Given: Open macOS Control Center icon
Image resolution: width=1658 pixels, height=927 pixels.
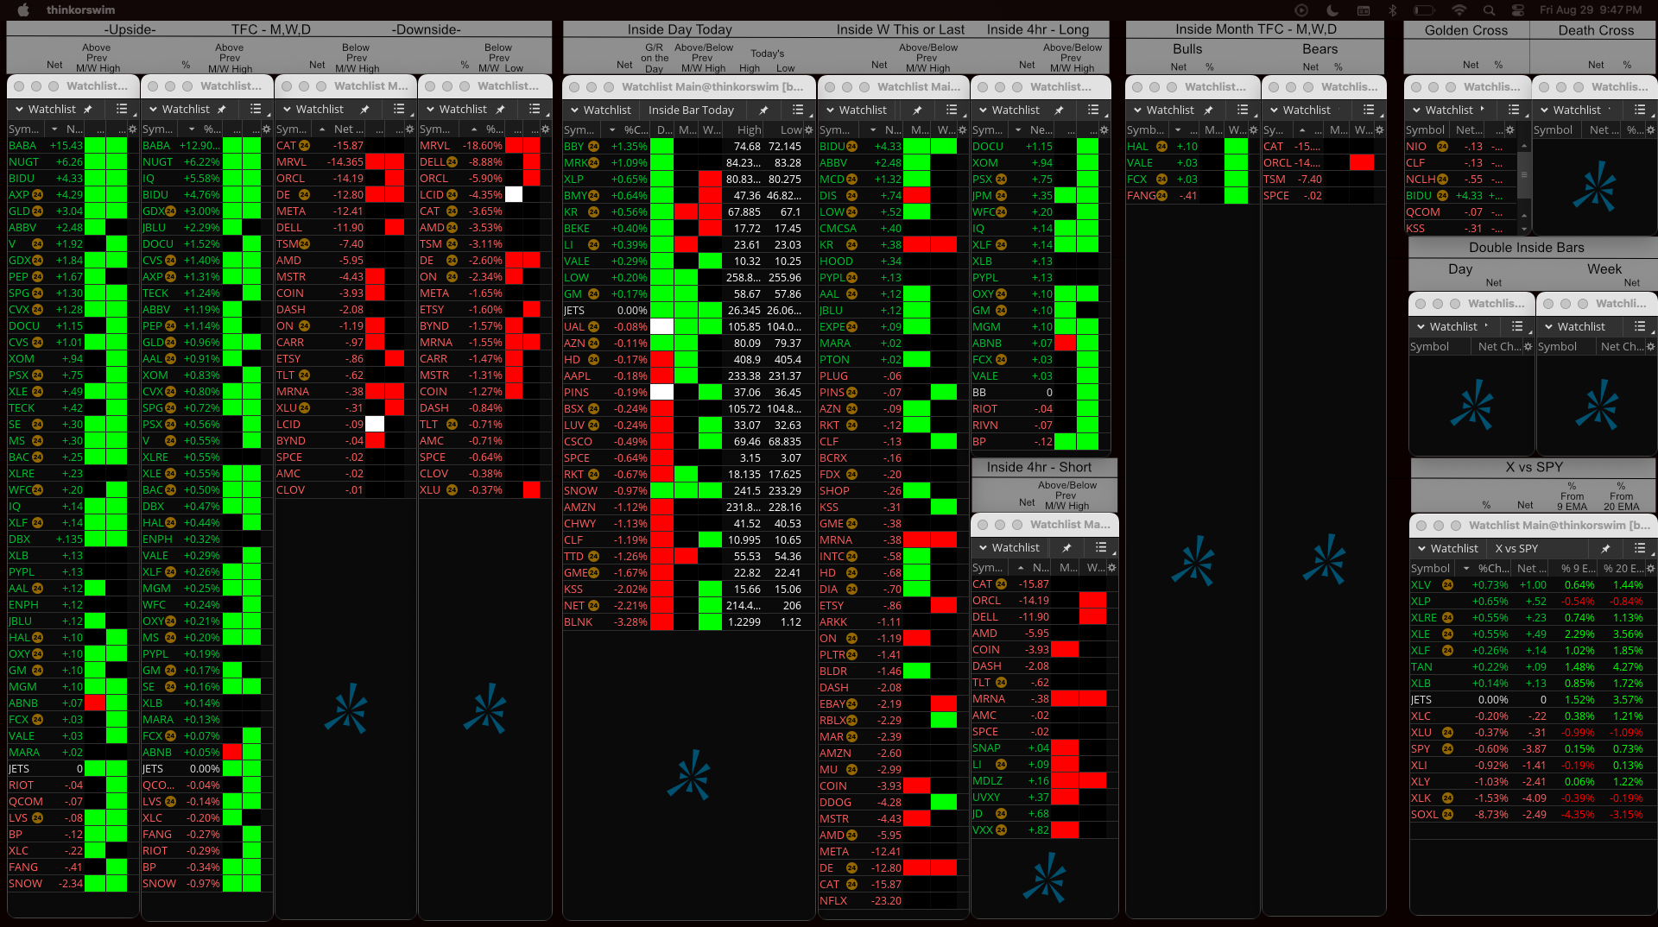Looking at the screenshot, I should point(1518,10).
